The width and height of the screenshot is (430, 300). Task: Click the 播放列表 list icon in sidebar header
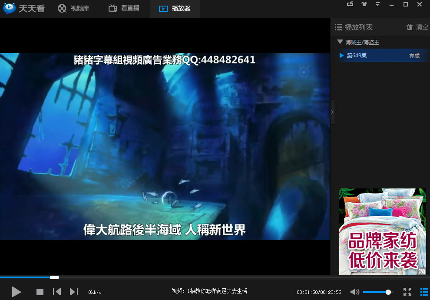(x=337, y=27)
